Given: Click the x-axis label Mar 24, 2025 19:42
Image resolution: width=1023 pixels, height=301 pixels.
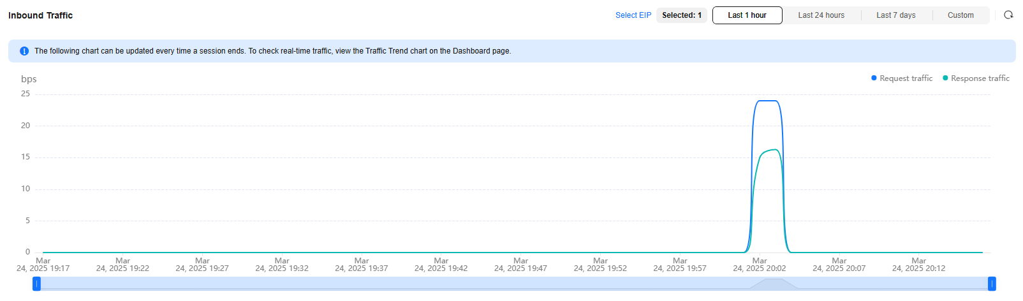Looking at the screenshot, I should [x=441, y=265].
